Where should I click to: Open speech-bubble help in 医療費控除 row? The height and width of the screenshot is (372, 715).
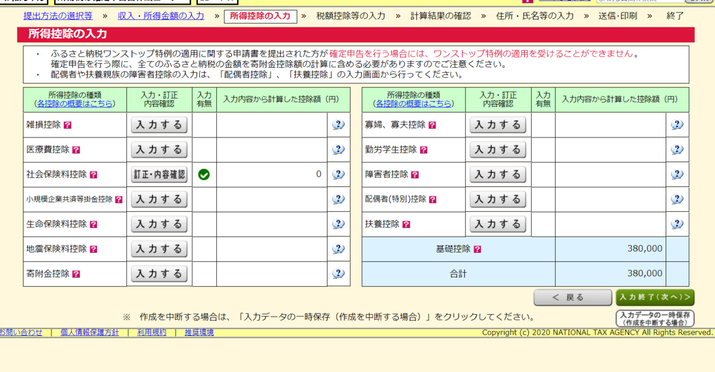coord(338,150)
